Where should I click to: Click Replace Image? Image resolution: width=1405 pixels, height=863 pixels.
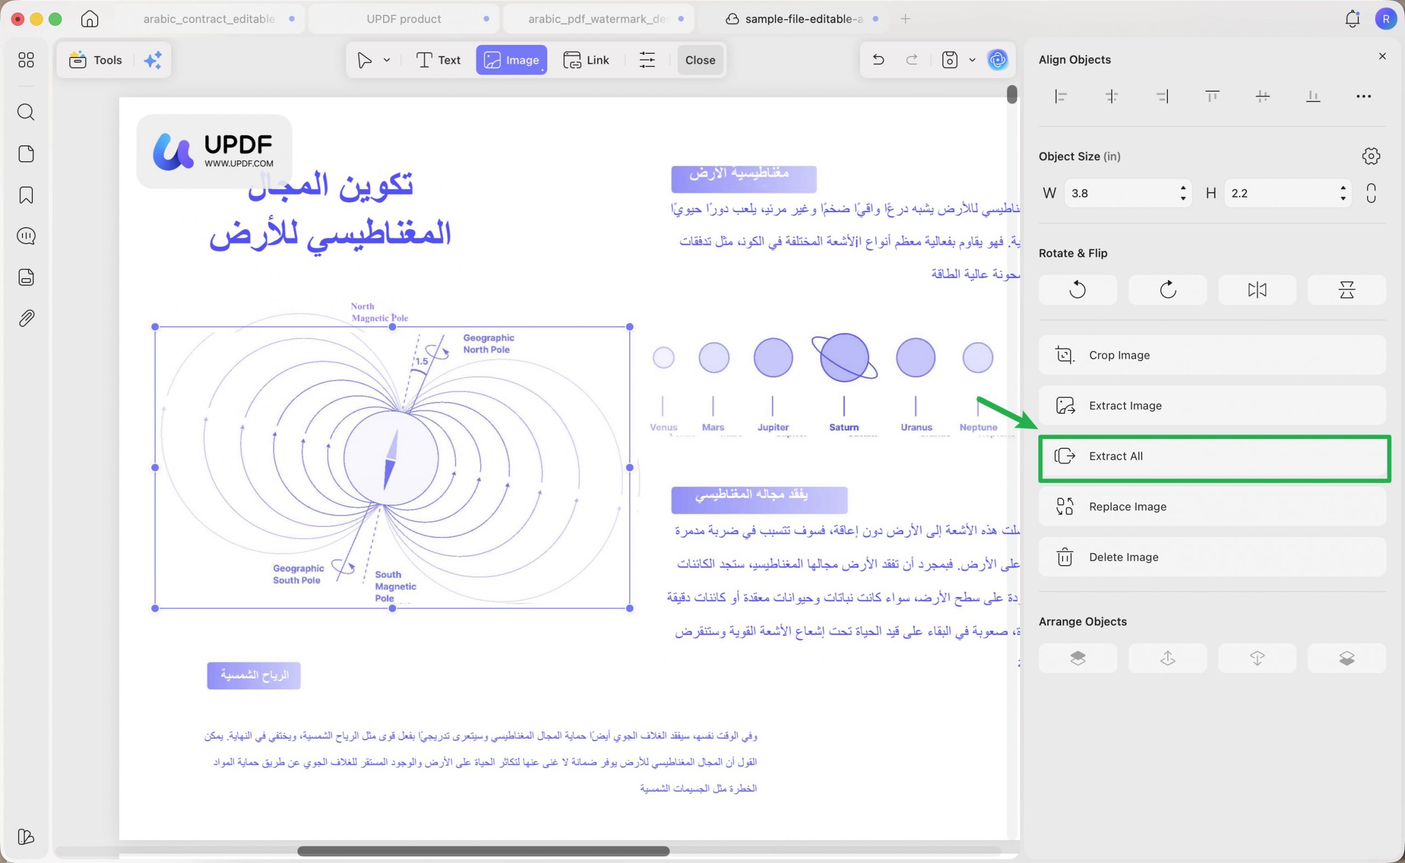pyautogui.click(x=1212, y=506)
